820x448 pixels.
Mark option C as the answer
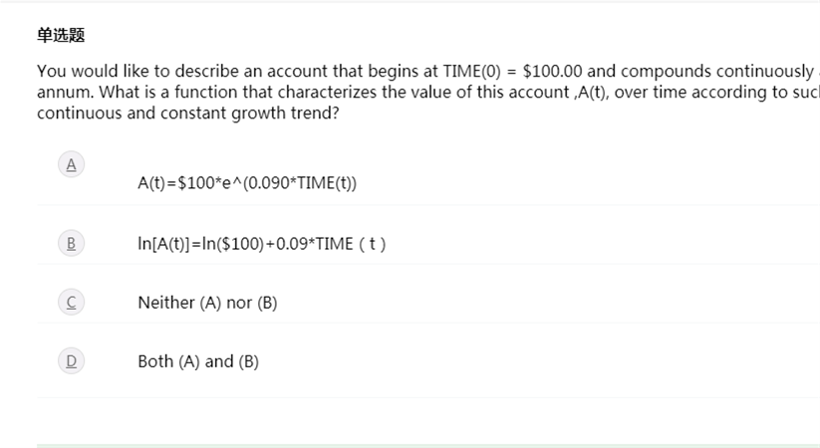(x=71, y=303)
